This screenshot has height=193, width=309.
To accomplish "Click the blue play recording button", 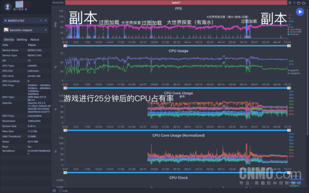I will [x=300, y=12].
